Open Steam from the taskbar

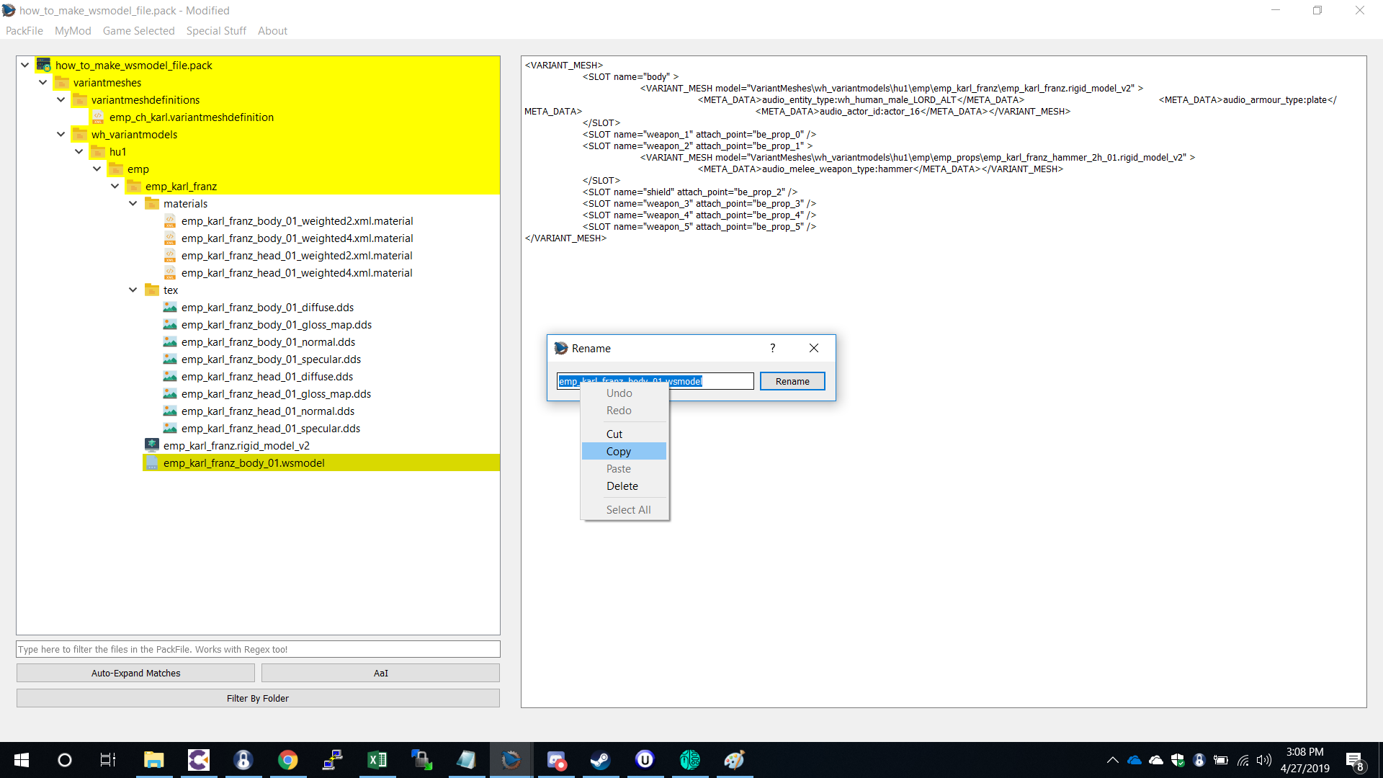click(x=600, y=760)
